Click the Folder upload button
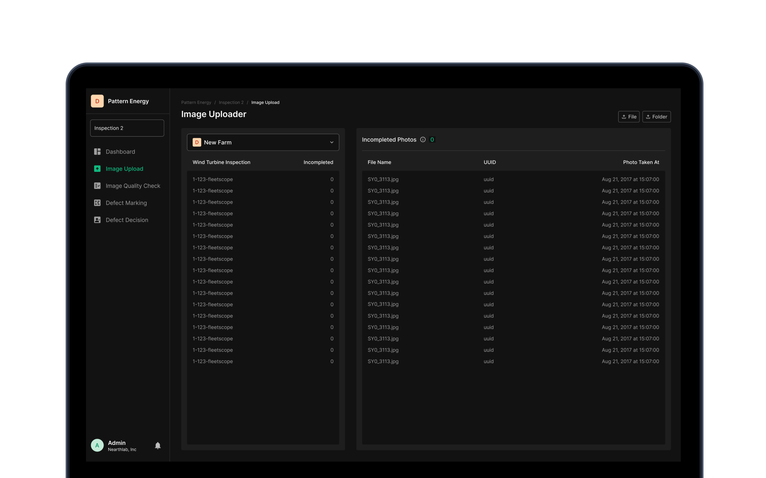Image resolution: width=766 pixels, height=478 pixels. (656, 116)
